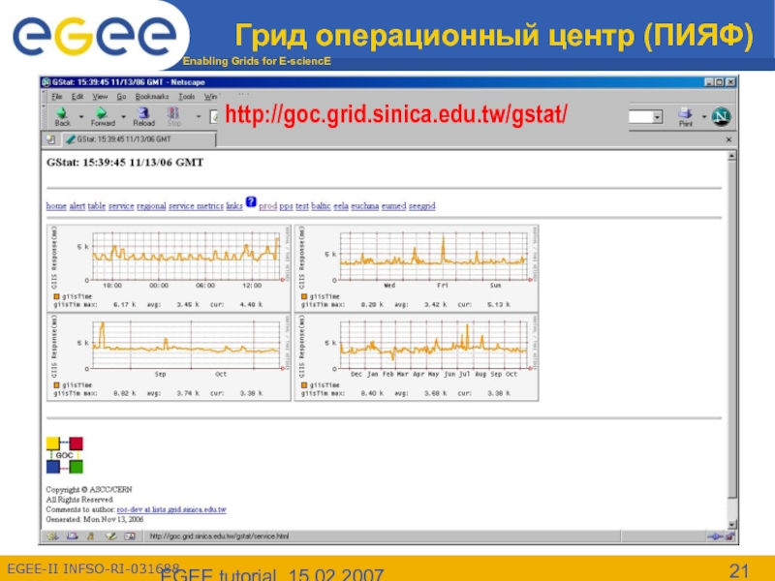This screenshot has width=775, height=581.
Task: Close the current tab with the X
Action: 728,139
